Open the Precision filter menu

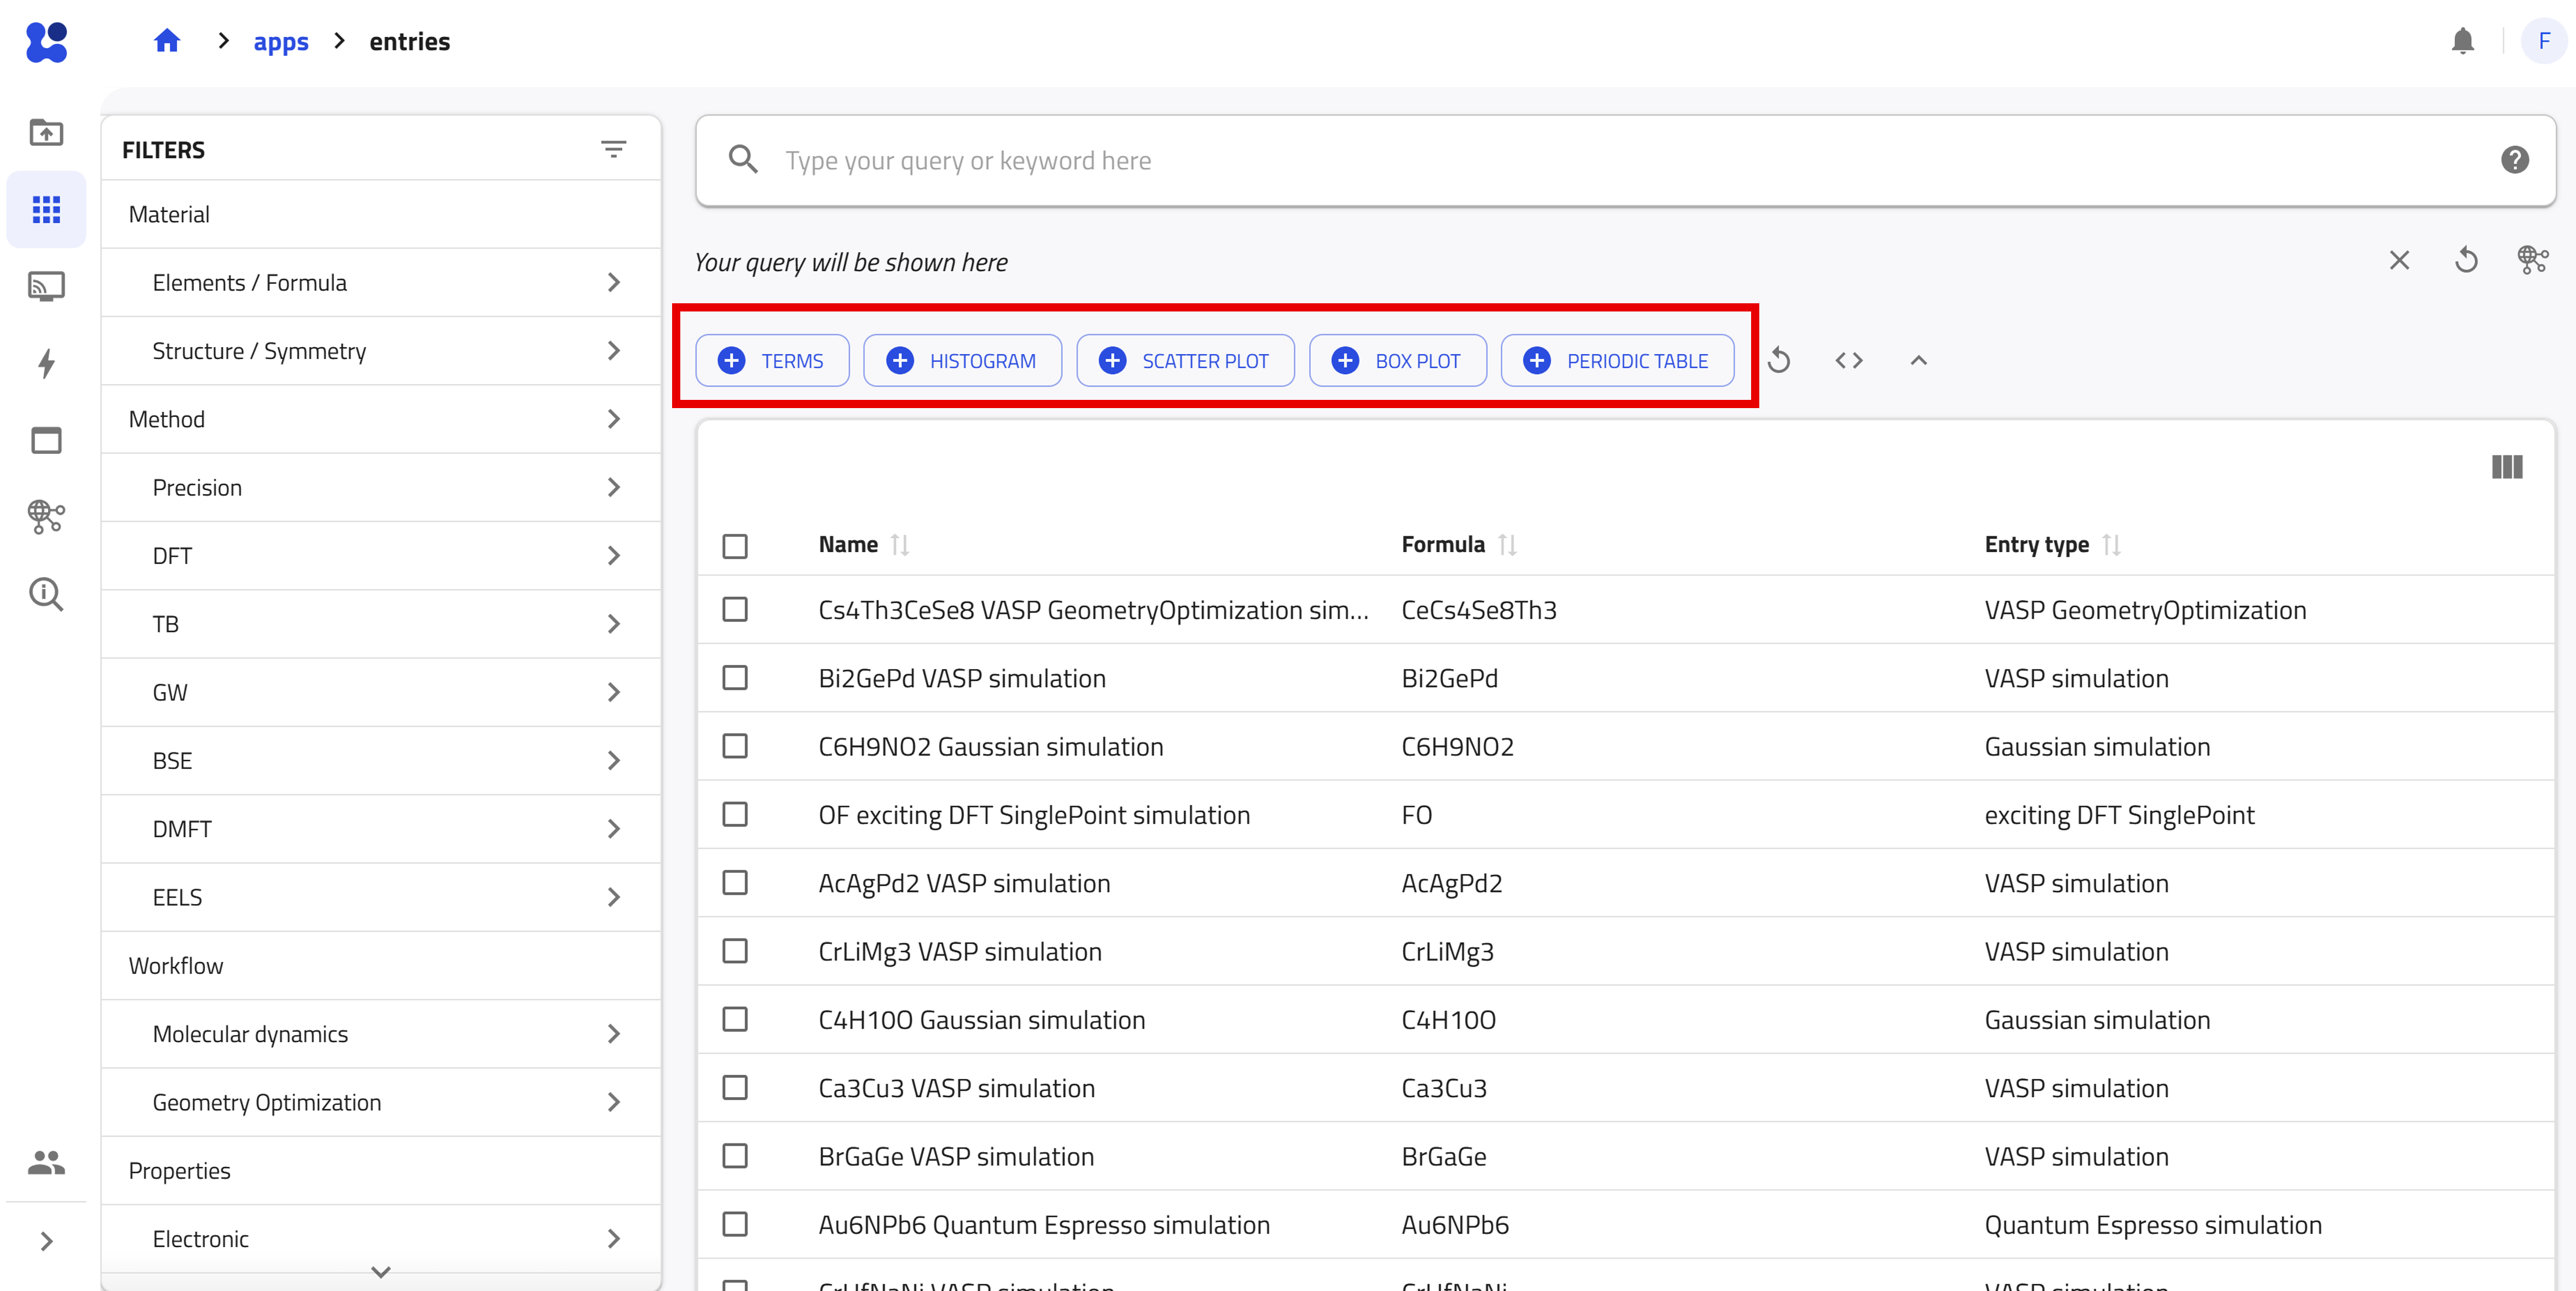click(x=381, y=488)
